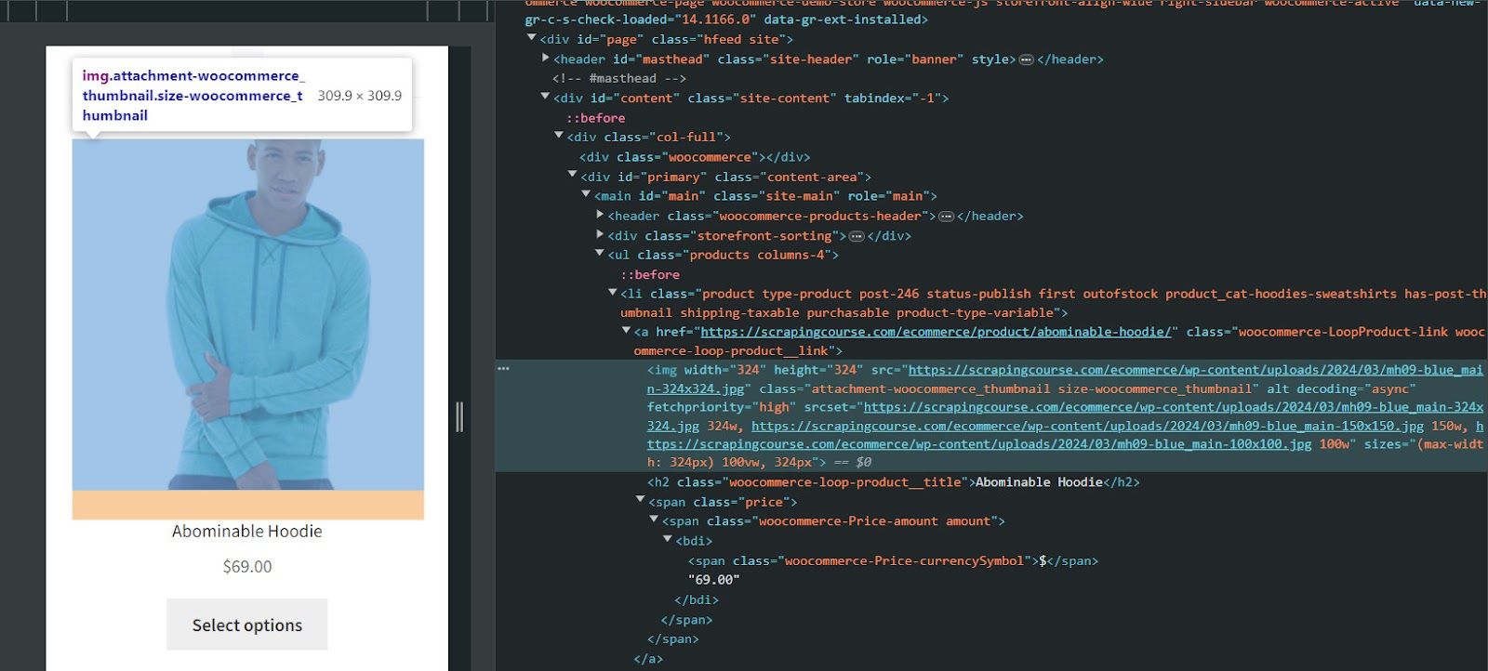Click the Abominable Hoodie product title
Screen dimensions: 1488x671
point(247,532)
